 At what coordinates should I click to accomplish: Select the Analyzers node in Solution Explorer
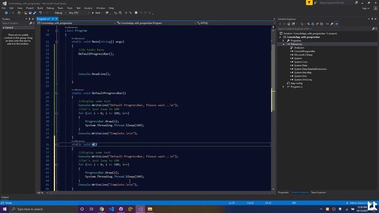pyautogui.click(x=299, y=47)
